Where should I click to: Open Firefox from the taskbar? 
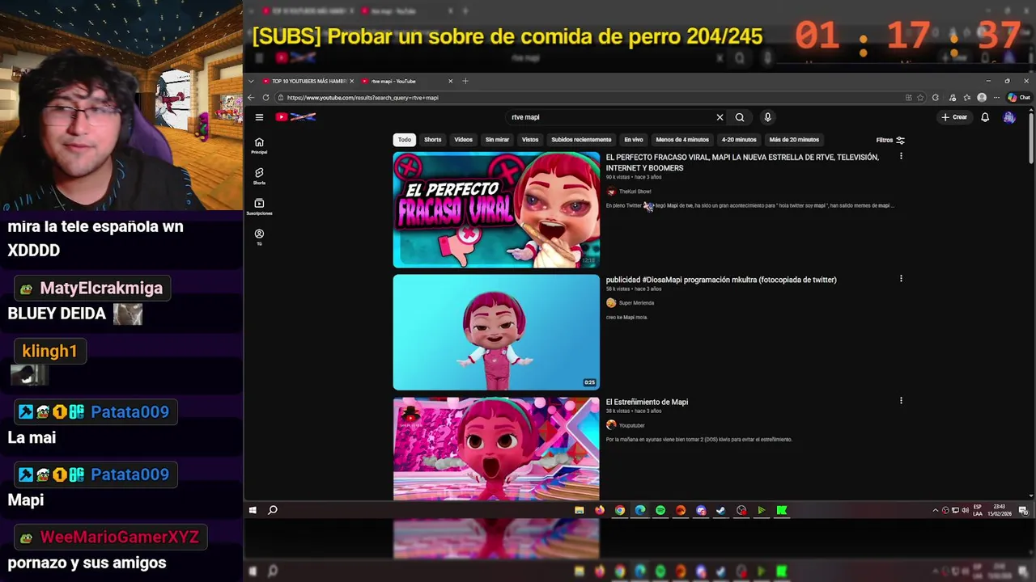coord(600,510)
